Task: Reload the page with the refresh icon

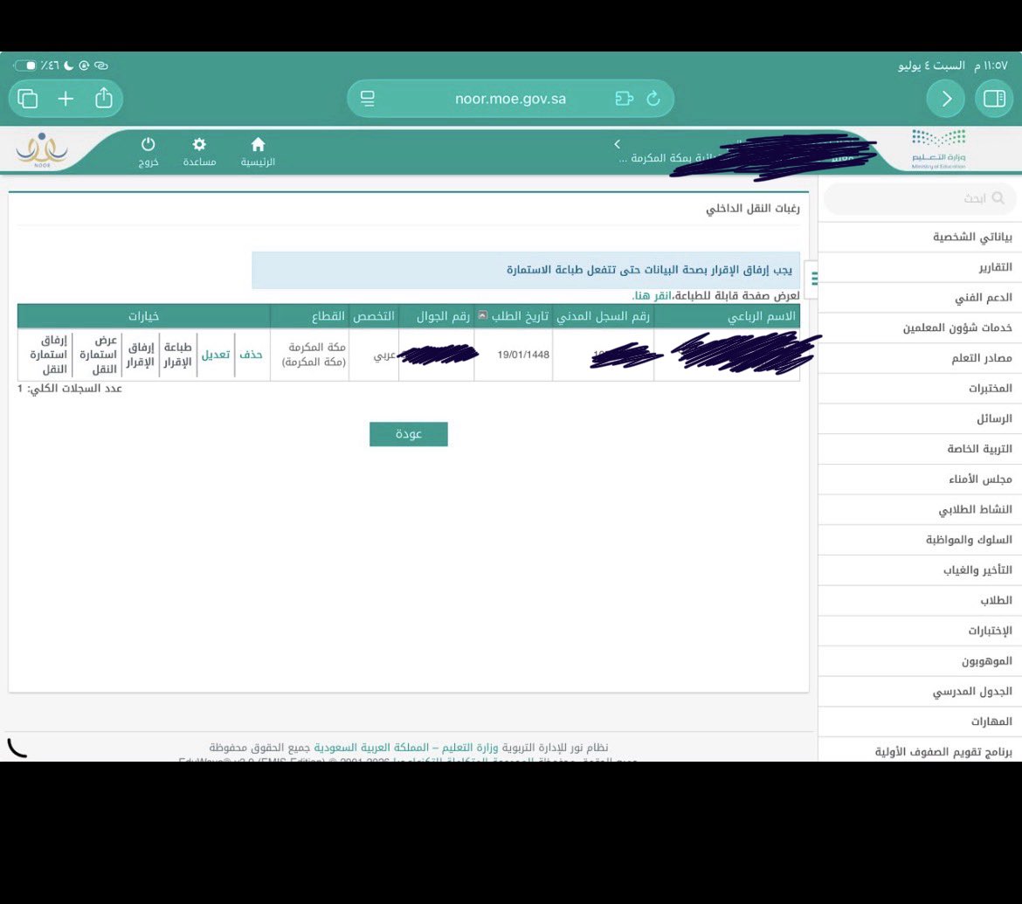Action: pyautogui.click(x=653, y=99)
